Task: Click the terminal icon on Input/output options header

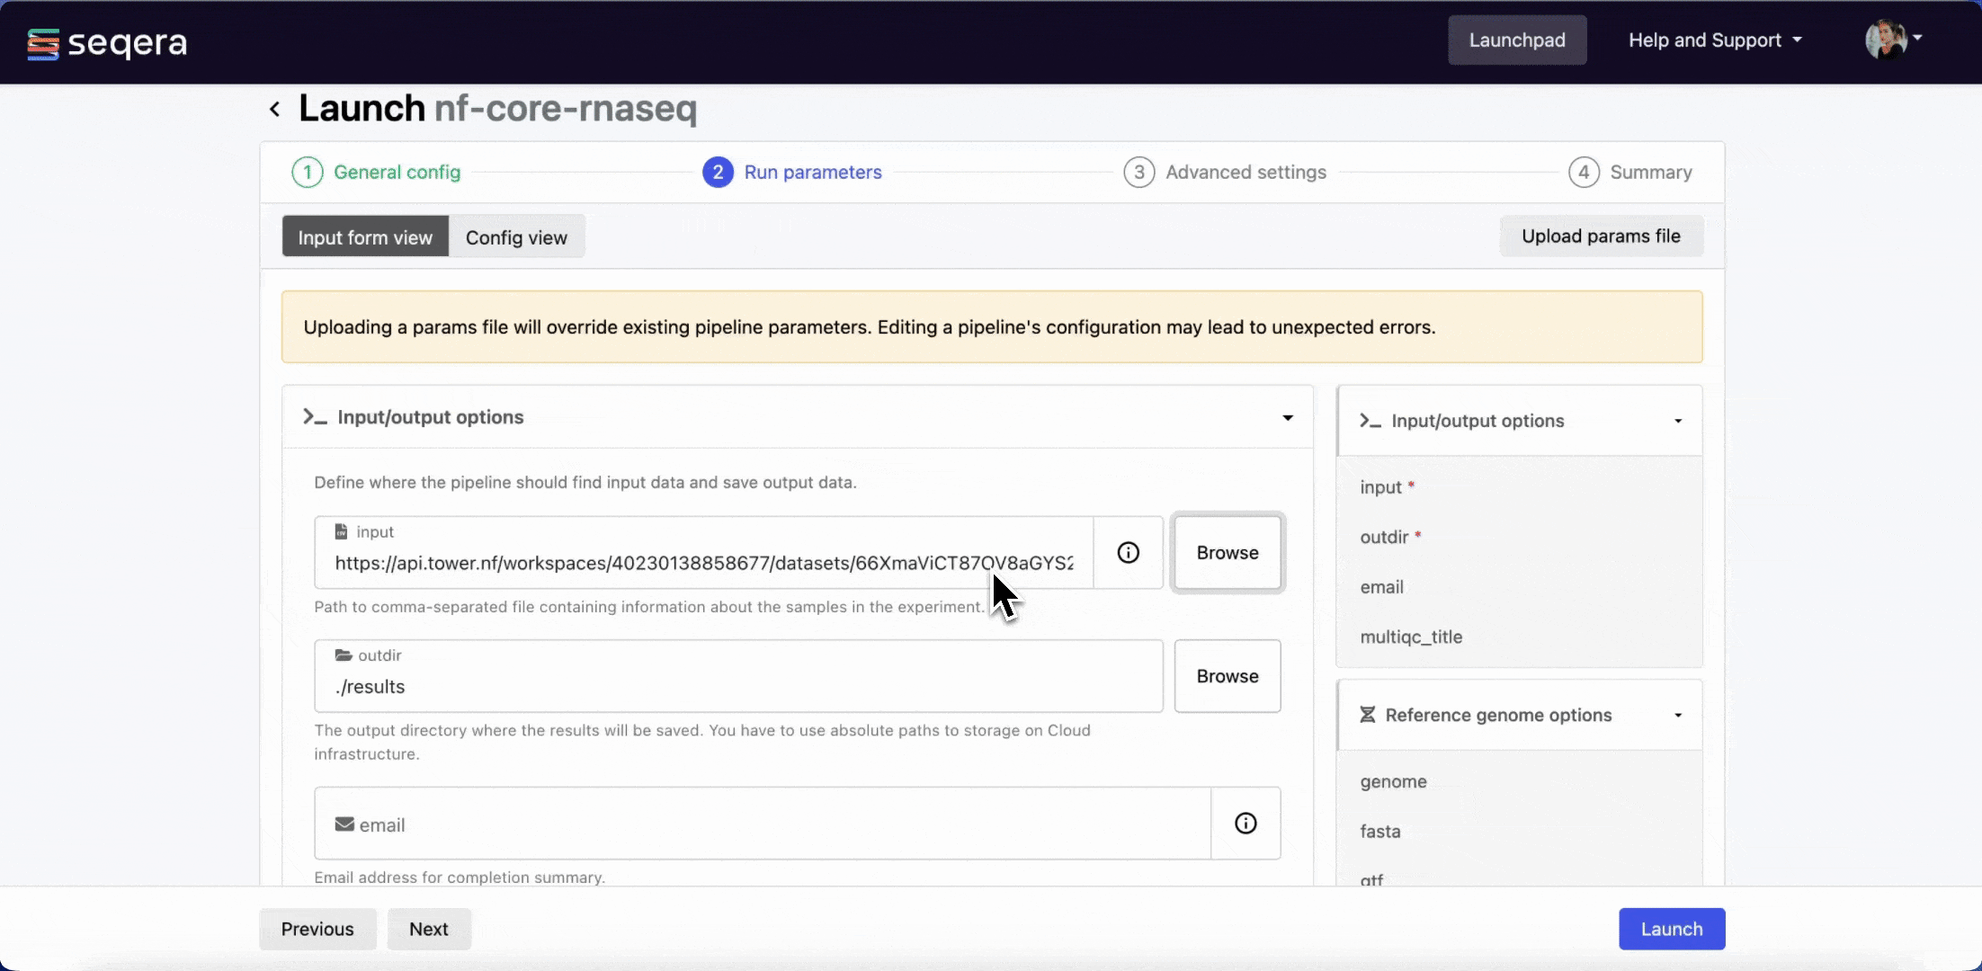Action: (314, 416)
